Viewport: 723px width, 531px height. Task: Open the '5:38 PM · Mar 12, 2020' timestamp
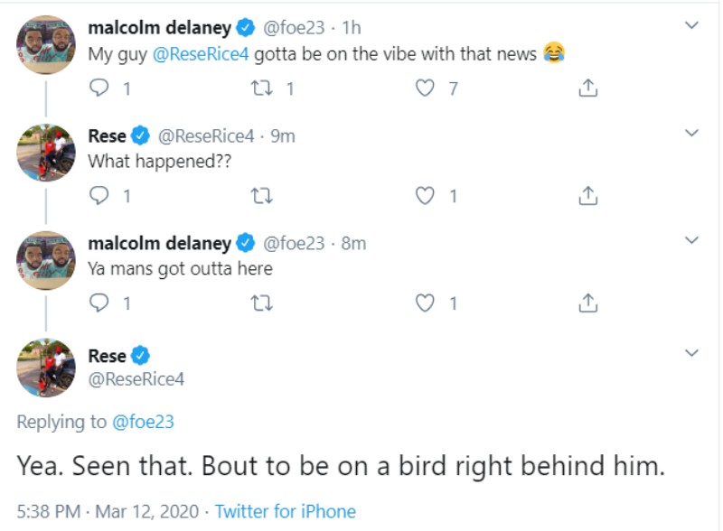point(107,512)
